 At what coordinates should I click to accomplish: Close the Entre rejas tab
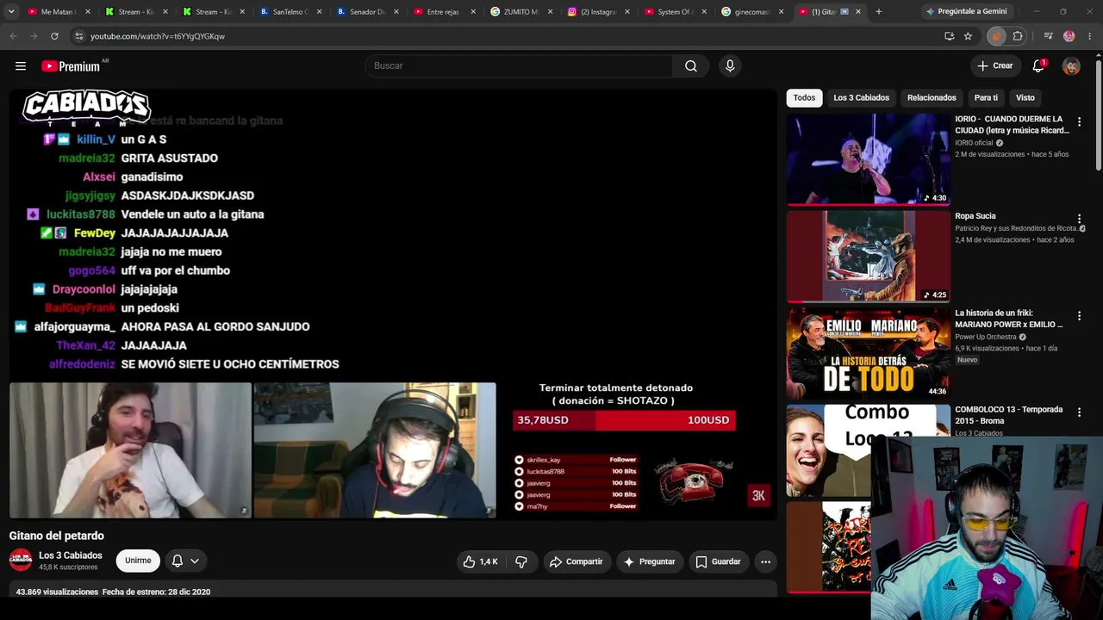coord(473,12)
